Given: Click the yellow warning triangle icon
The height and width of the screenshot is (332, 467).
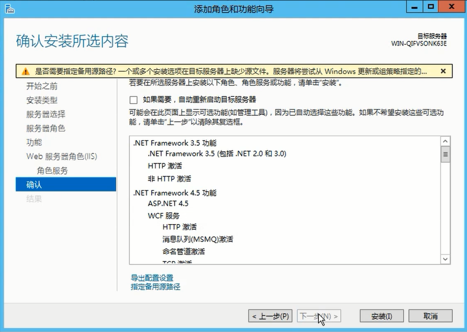Looking at the screenshot, I should 26,72.
